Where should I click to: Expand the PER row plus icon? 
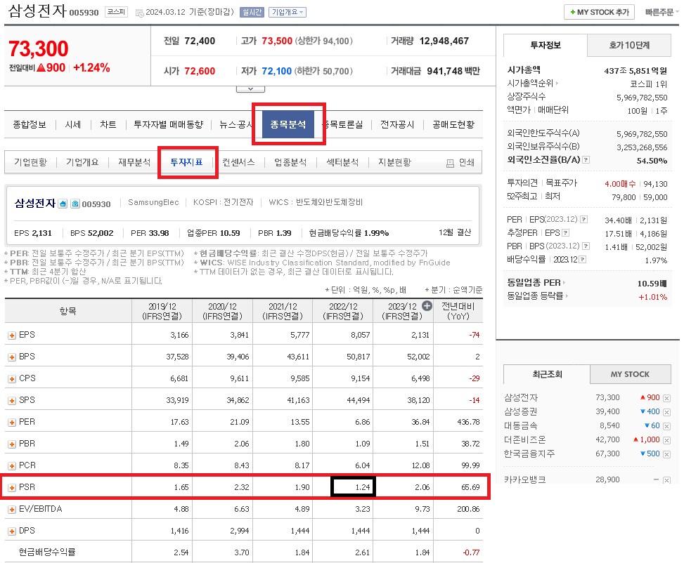tap(12, 423)
